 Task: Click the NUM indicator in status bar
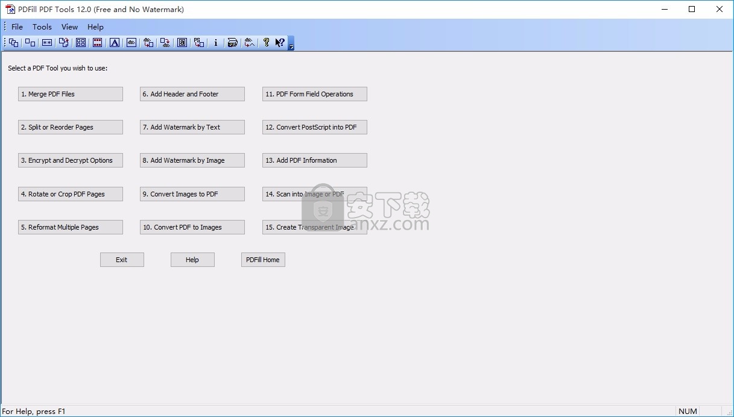tap(688, 412)
